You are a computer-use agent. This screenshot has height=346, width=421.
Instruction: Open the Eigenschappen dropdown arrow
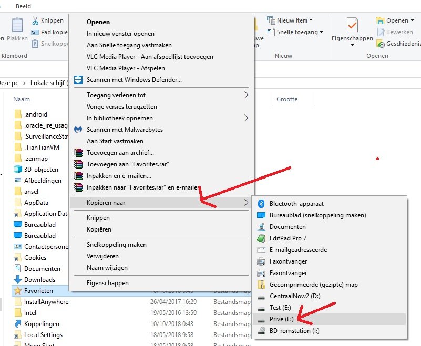coord(352,45)
